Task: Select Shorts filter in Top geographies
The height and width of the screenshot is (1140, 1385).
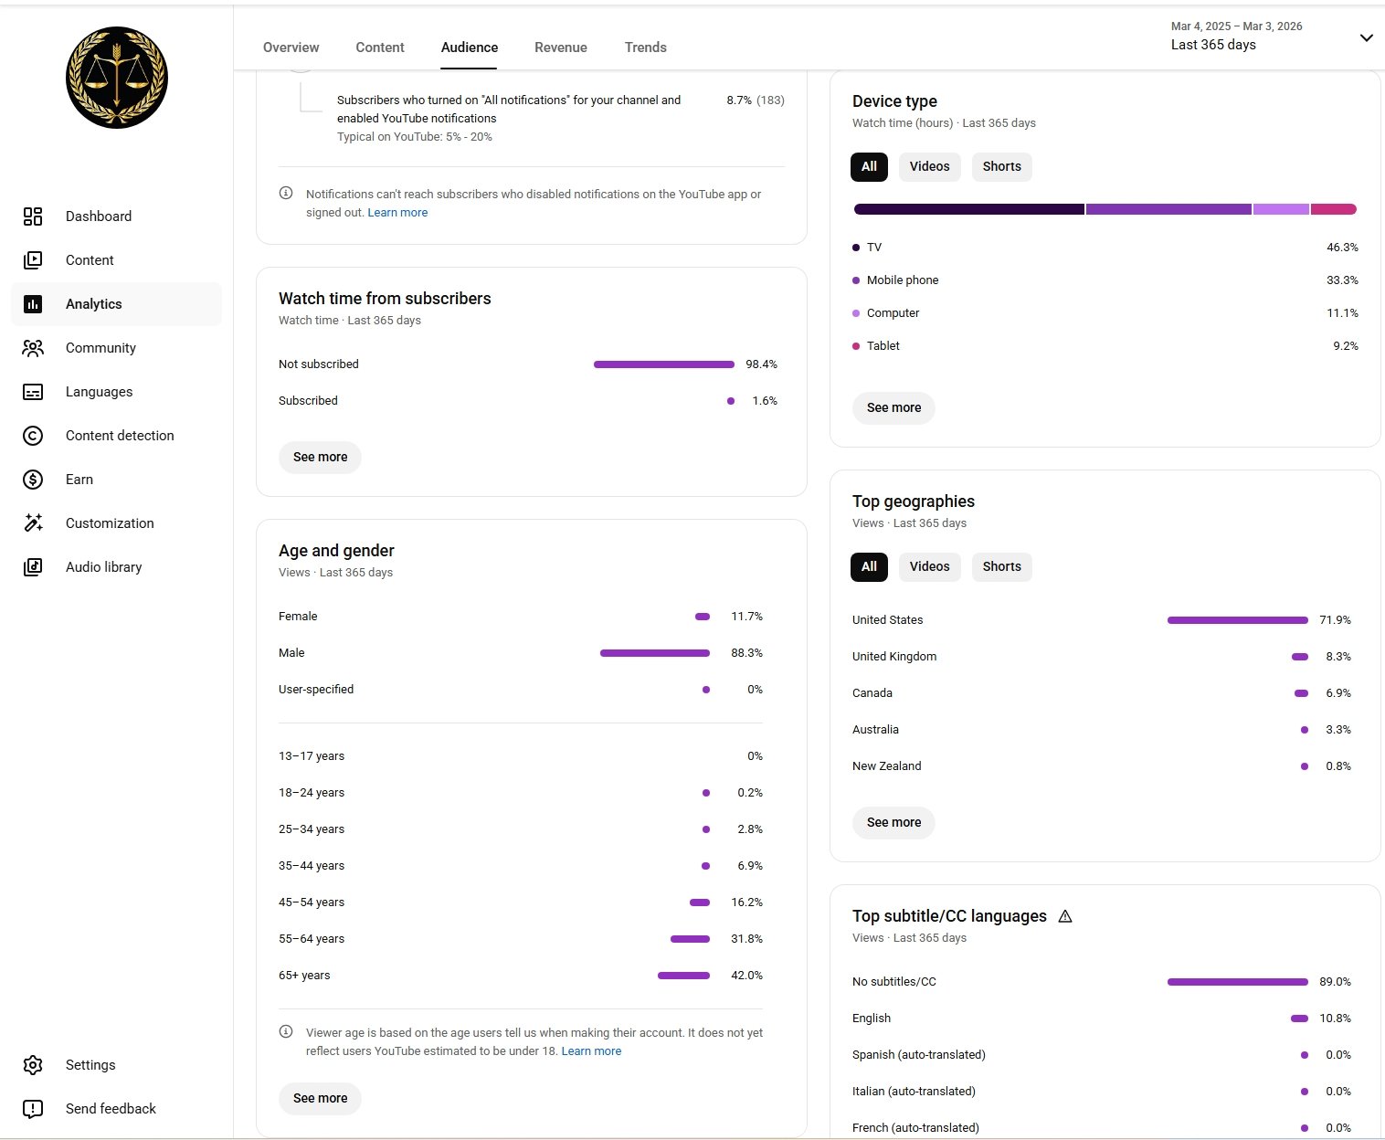Action: 1001,566
